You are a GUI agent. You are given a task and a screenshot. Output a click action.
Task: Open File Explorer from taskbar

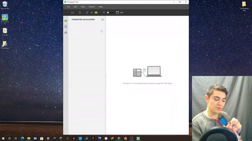pyautogui.click(x=29, y=138)
